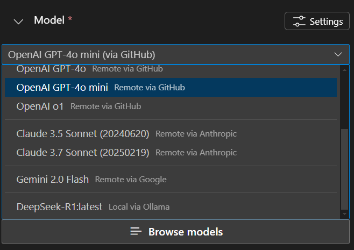Viewport: 354px width, 250px height.
Task: Choose the highlighted OpenAI GPT-4o mini option
Action: (x=62, y=87)
